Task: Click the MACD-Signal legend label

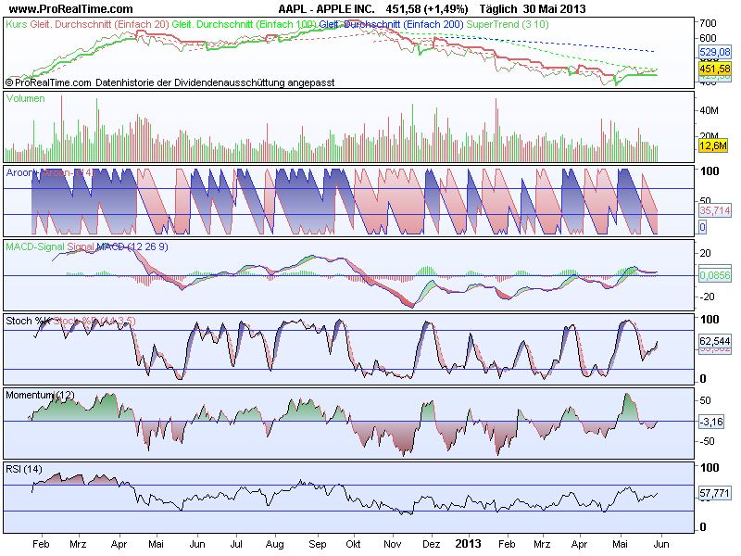Action: 35,246
